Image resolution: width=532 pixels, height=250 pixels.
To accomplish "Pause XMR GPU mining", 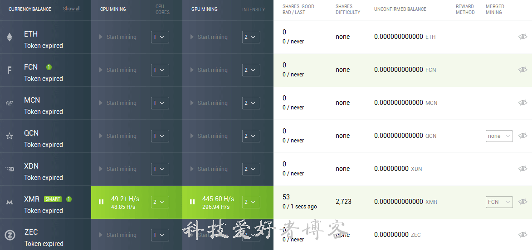I will 192,202.
